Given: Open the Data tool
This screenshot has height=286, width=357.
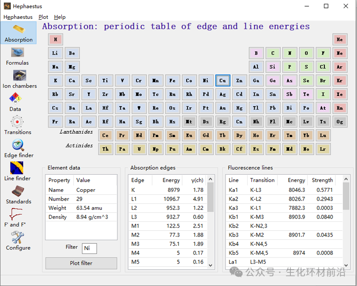Looking at the screenshot, I should [x=15, y=103].
